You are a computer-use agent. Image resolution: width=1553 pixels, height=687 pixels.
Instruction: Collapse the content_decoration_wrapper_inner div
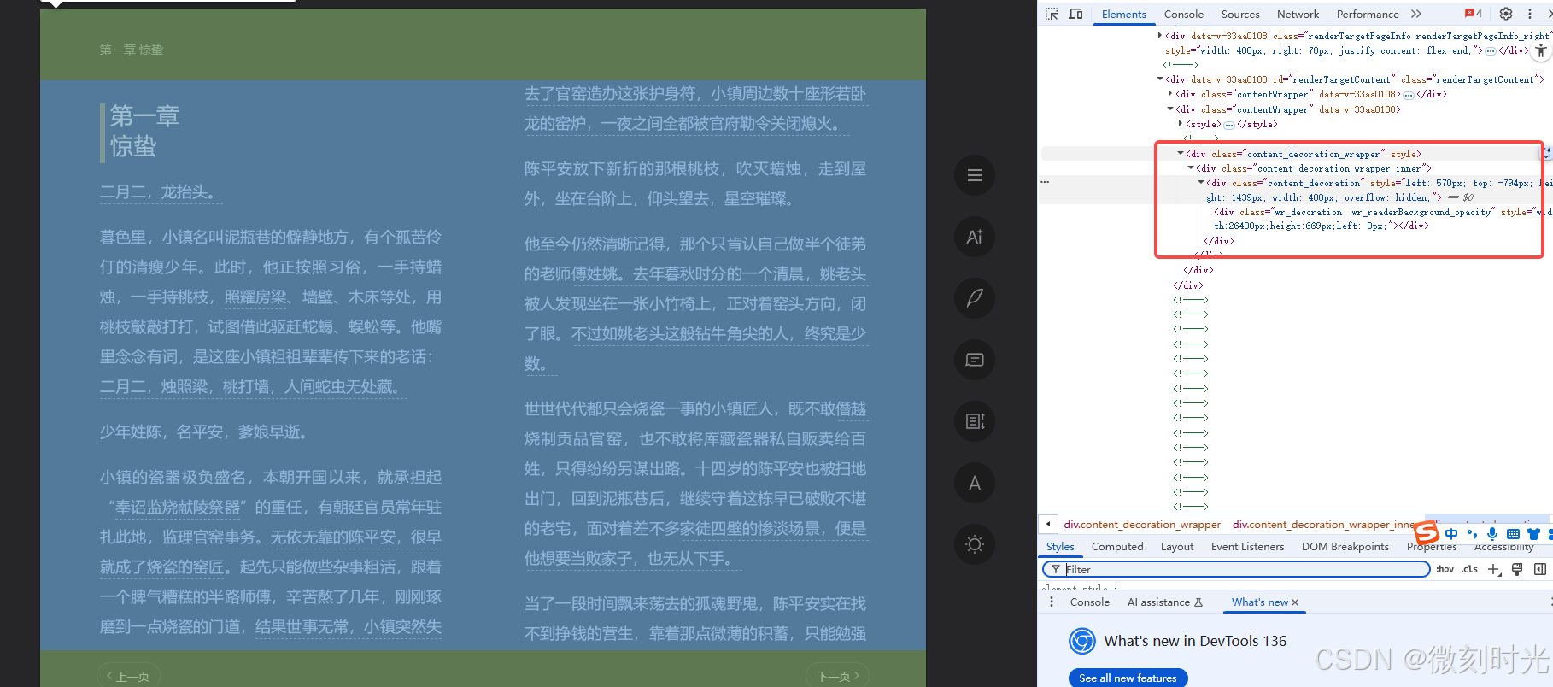point(1191,168)
